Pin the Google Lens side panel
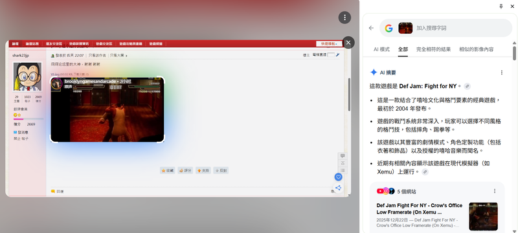Screen dimensions: 518x233 (x=501, y=6)
